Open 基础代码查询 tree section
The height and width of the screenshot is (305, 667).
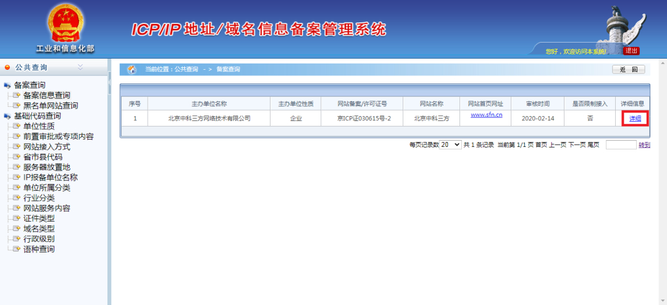38,116
